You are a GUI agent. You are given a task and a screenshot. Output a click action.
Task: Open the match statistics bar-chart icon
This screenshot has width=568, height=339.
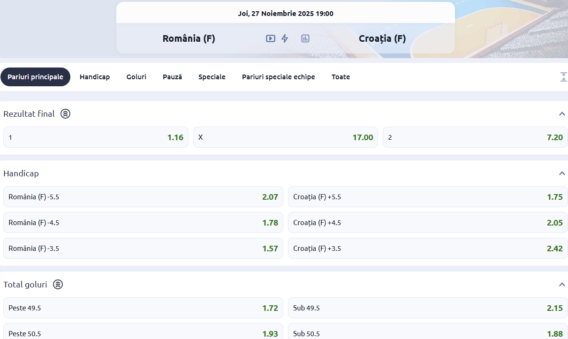[305, 38]
